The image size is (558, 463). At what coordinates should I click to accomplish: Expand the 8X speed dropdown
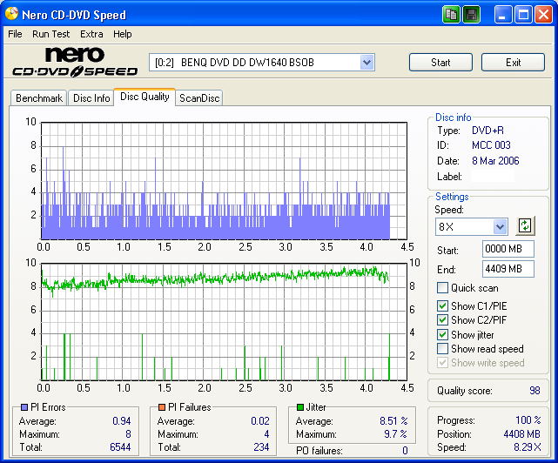500,226
